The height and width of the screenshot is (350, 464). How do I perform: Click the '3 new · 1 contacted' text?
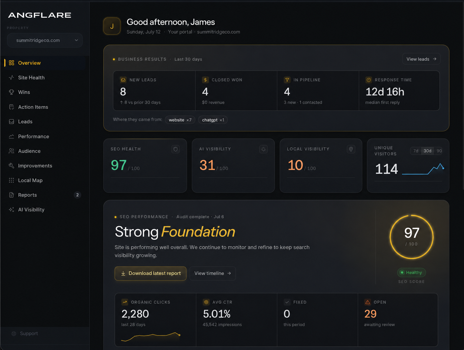pos(303,103)
